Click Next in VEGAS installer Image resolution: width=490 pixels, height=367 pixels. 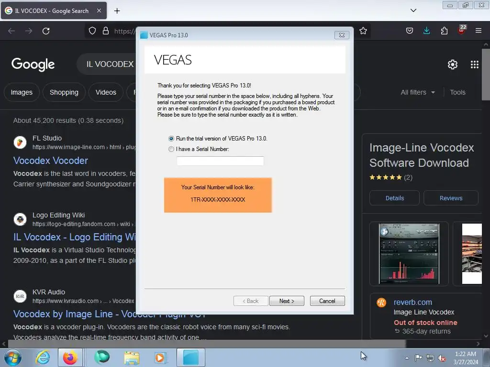[287, 301]
